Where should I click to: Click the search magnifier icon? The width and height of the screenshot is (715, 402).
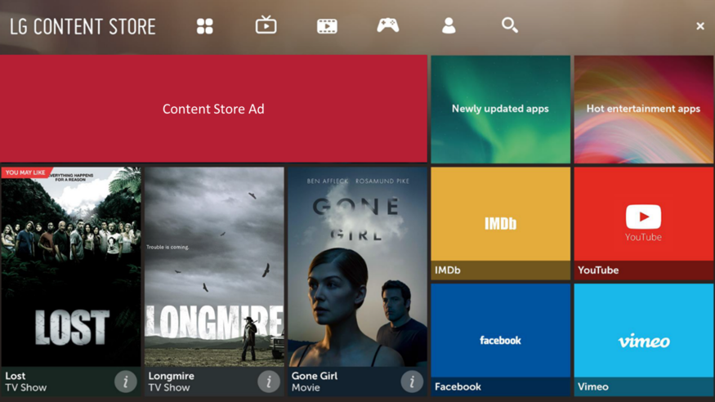[509, 25]
